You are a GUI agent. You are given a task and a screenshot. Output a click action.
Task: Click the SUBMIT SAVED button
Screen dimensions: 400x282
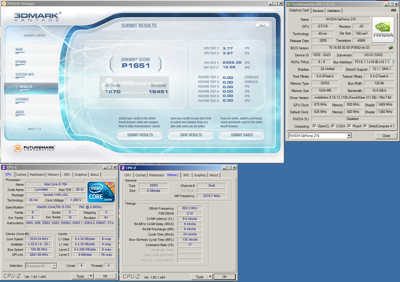[x=242, y=135]
